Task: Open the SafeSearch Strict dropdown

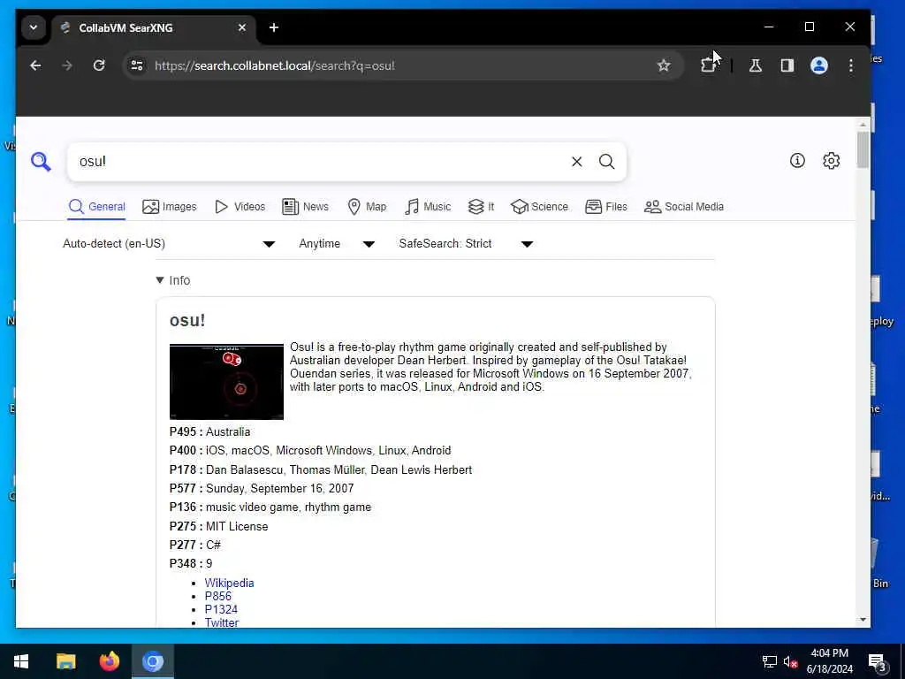Action: click(466, 244)
